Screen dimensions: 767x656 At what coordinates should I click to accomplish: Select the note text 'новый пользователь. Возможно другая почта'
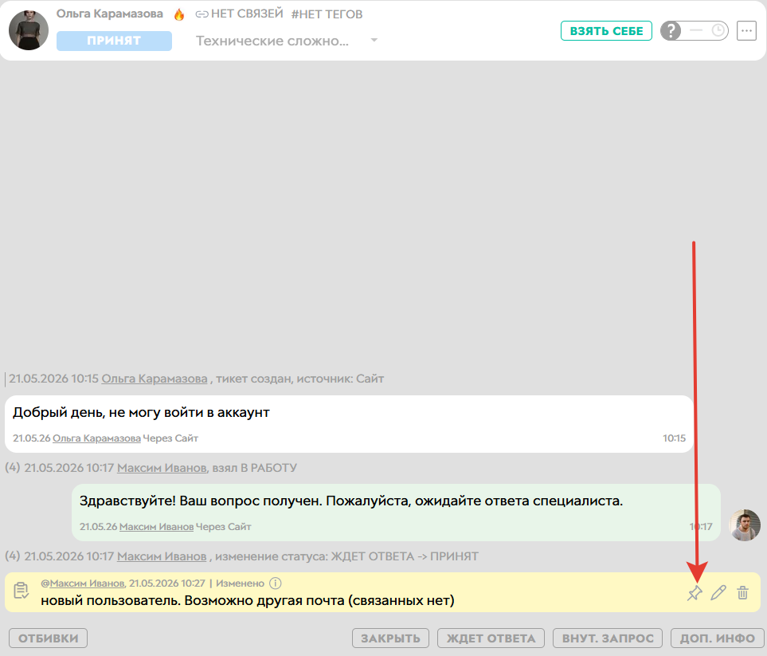(248, 600)
